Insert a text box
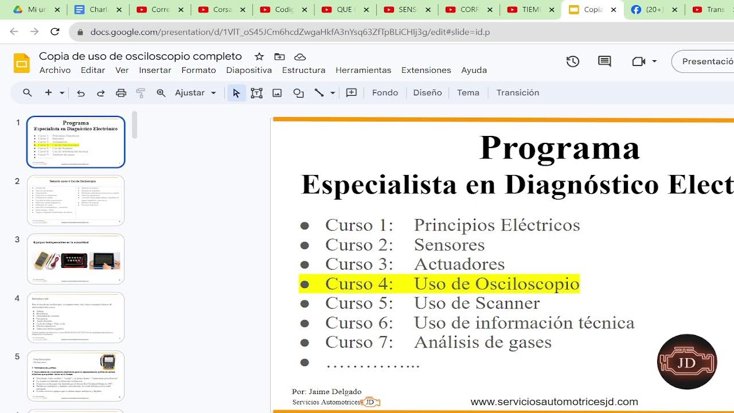 [x=256, y=92]
